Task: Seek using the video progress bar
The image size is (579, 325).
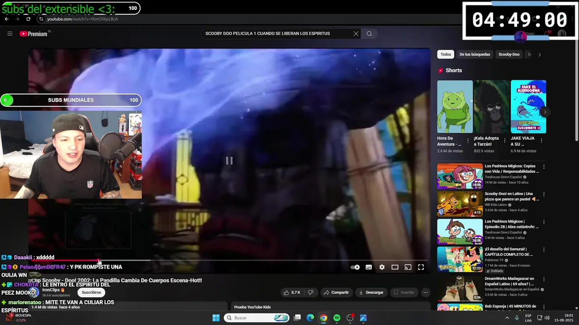Action: point(229,260)
